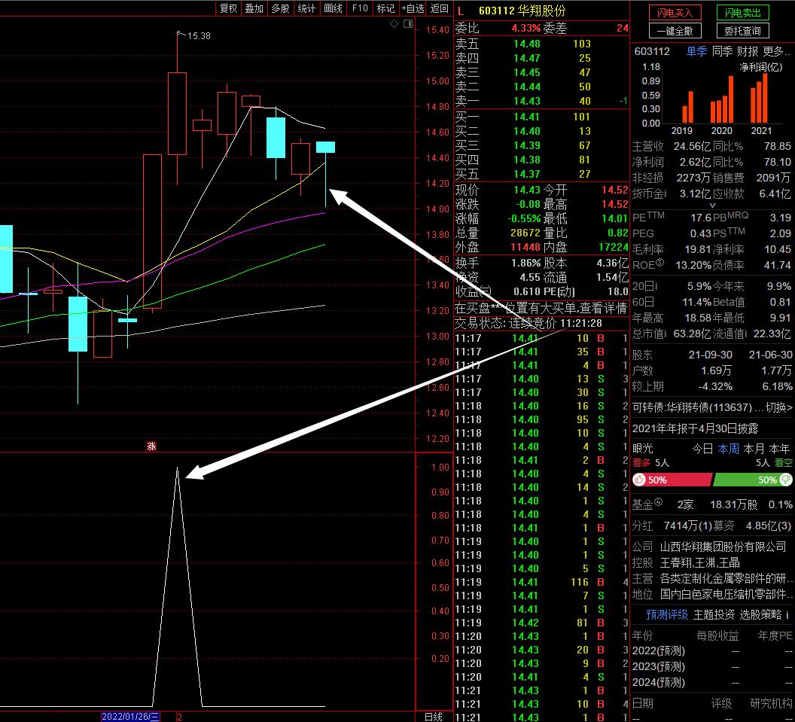This screenshot has height=722, width=795.
Task: Select the 画线 drawing tool
Action: coord(333,8)
